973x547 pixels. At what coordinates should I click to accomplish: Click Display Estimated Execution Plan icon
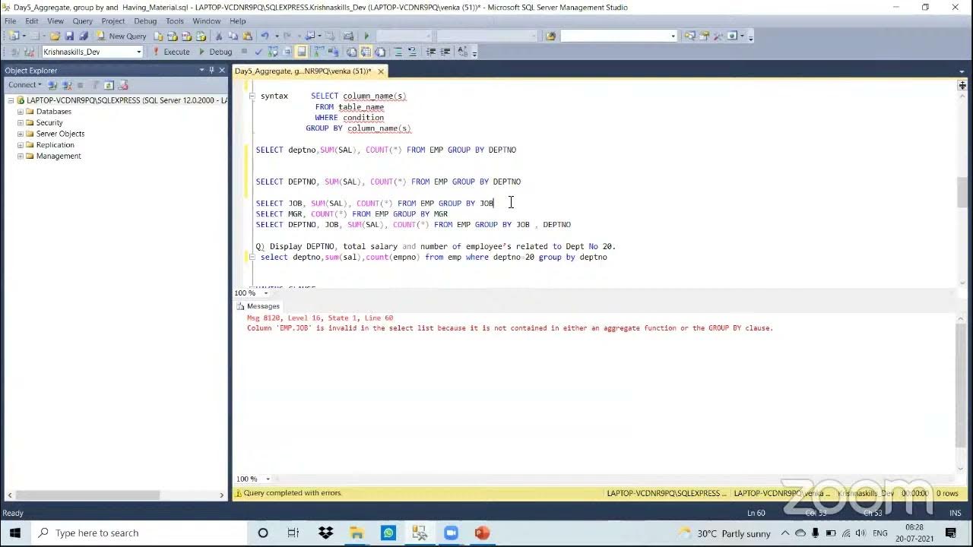click(x=272, y=52)
